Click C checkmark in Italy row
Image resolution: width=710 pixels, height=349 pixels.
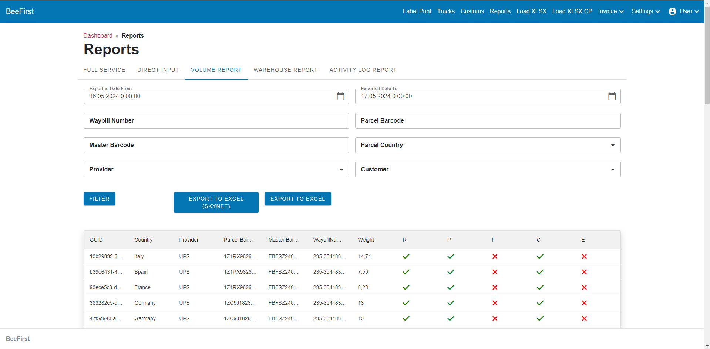pos(540,256)
